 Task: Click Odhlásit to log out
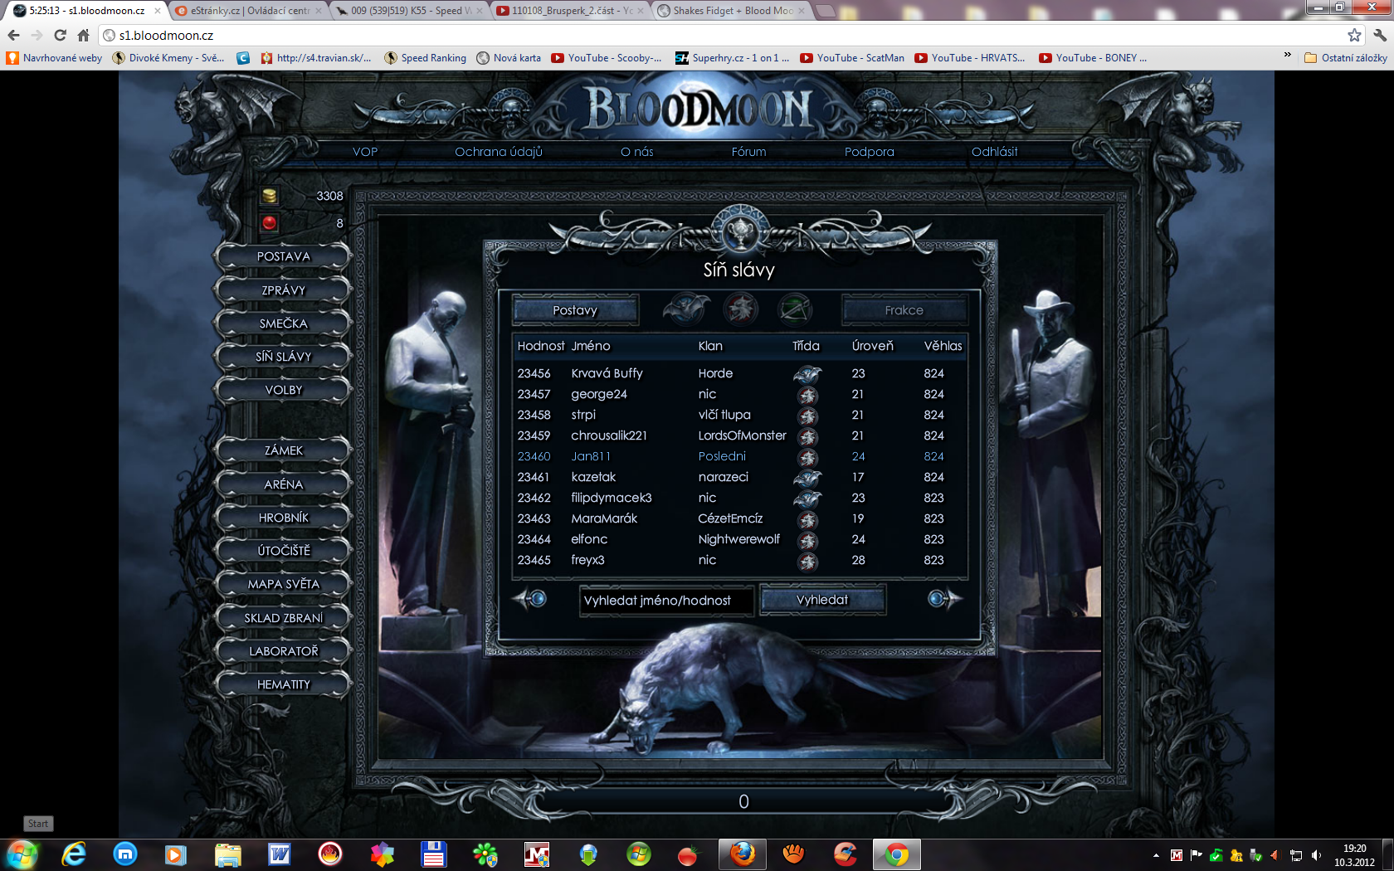[x=994, y=152]
